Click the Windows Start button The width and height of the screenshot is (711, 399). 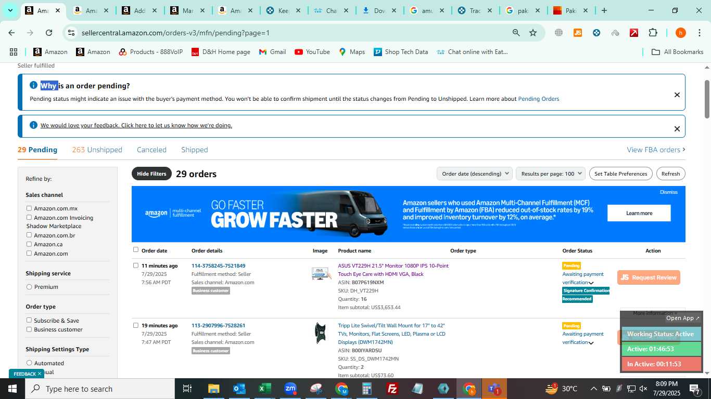[12, 389]
